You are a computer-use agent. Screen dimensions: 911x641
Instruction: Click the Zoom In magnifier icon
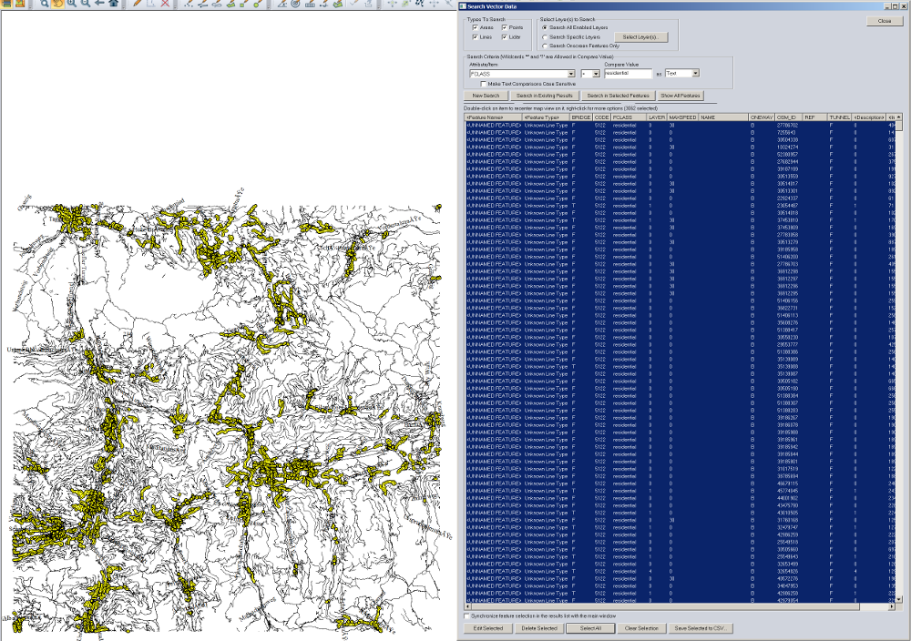point(71,4)
